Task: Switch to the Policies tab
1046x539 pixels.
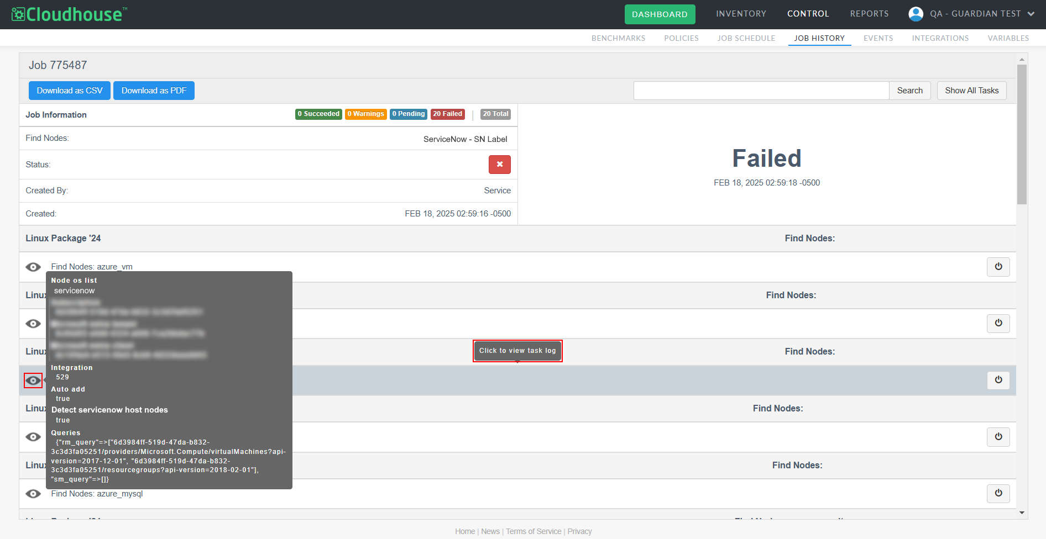Action: click(681, 38)
